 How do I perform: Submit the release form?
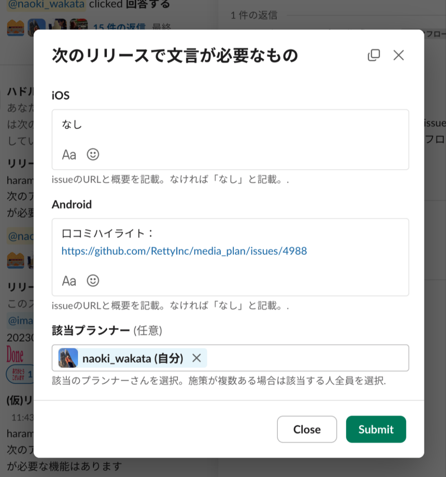pyautogui.click(x=376, y=429)
